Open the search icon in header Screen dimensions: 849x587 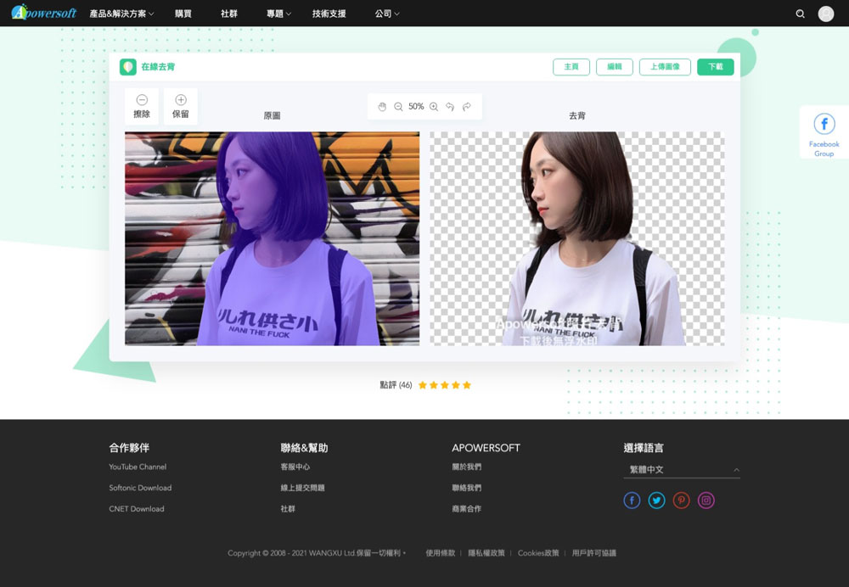pyautogui.click(x=801, y=14)
